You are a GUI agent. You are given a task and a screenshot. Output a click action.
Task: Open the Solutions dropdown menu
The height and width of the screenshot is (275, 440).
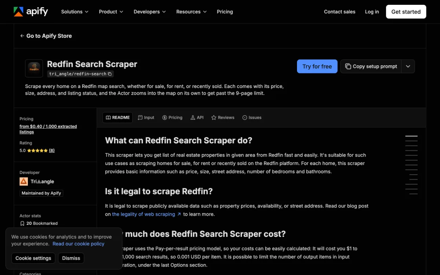(x=75, y=12)
